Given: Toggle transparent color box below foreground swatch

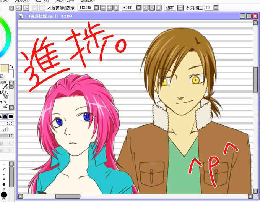Looking at the screenshot, I should 2,76.
